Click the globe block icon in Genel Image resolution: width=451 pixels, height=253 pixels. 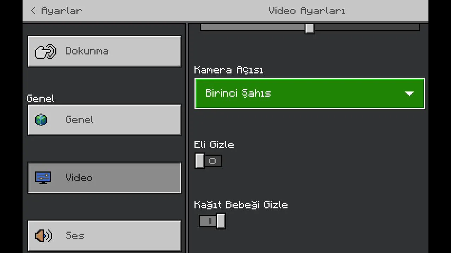pos(41,120)
